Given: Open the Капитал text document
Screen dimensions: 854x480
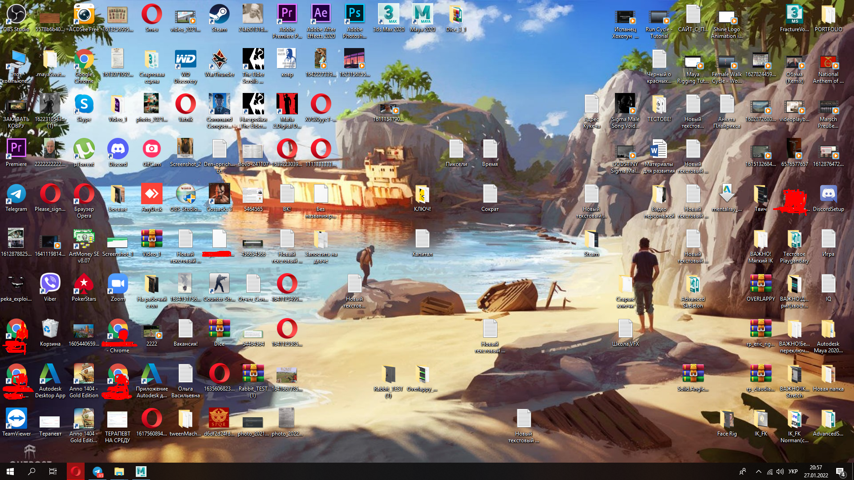Looking at the screenshot, I should [x=422, y=242].
